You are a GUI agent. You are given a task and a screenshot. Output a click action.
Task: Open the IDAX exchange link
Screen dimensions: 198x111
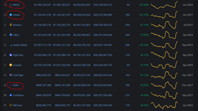(x=16, y=85)
